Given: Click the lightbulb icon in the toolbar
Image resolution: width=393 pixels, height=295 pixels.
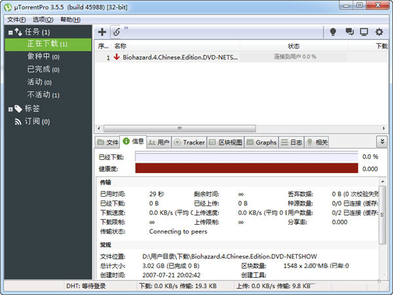Looking at the screenshot, I should [333, 32].
